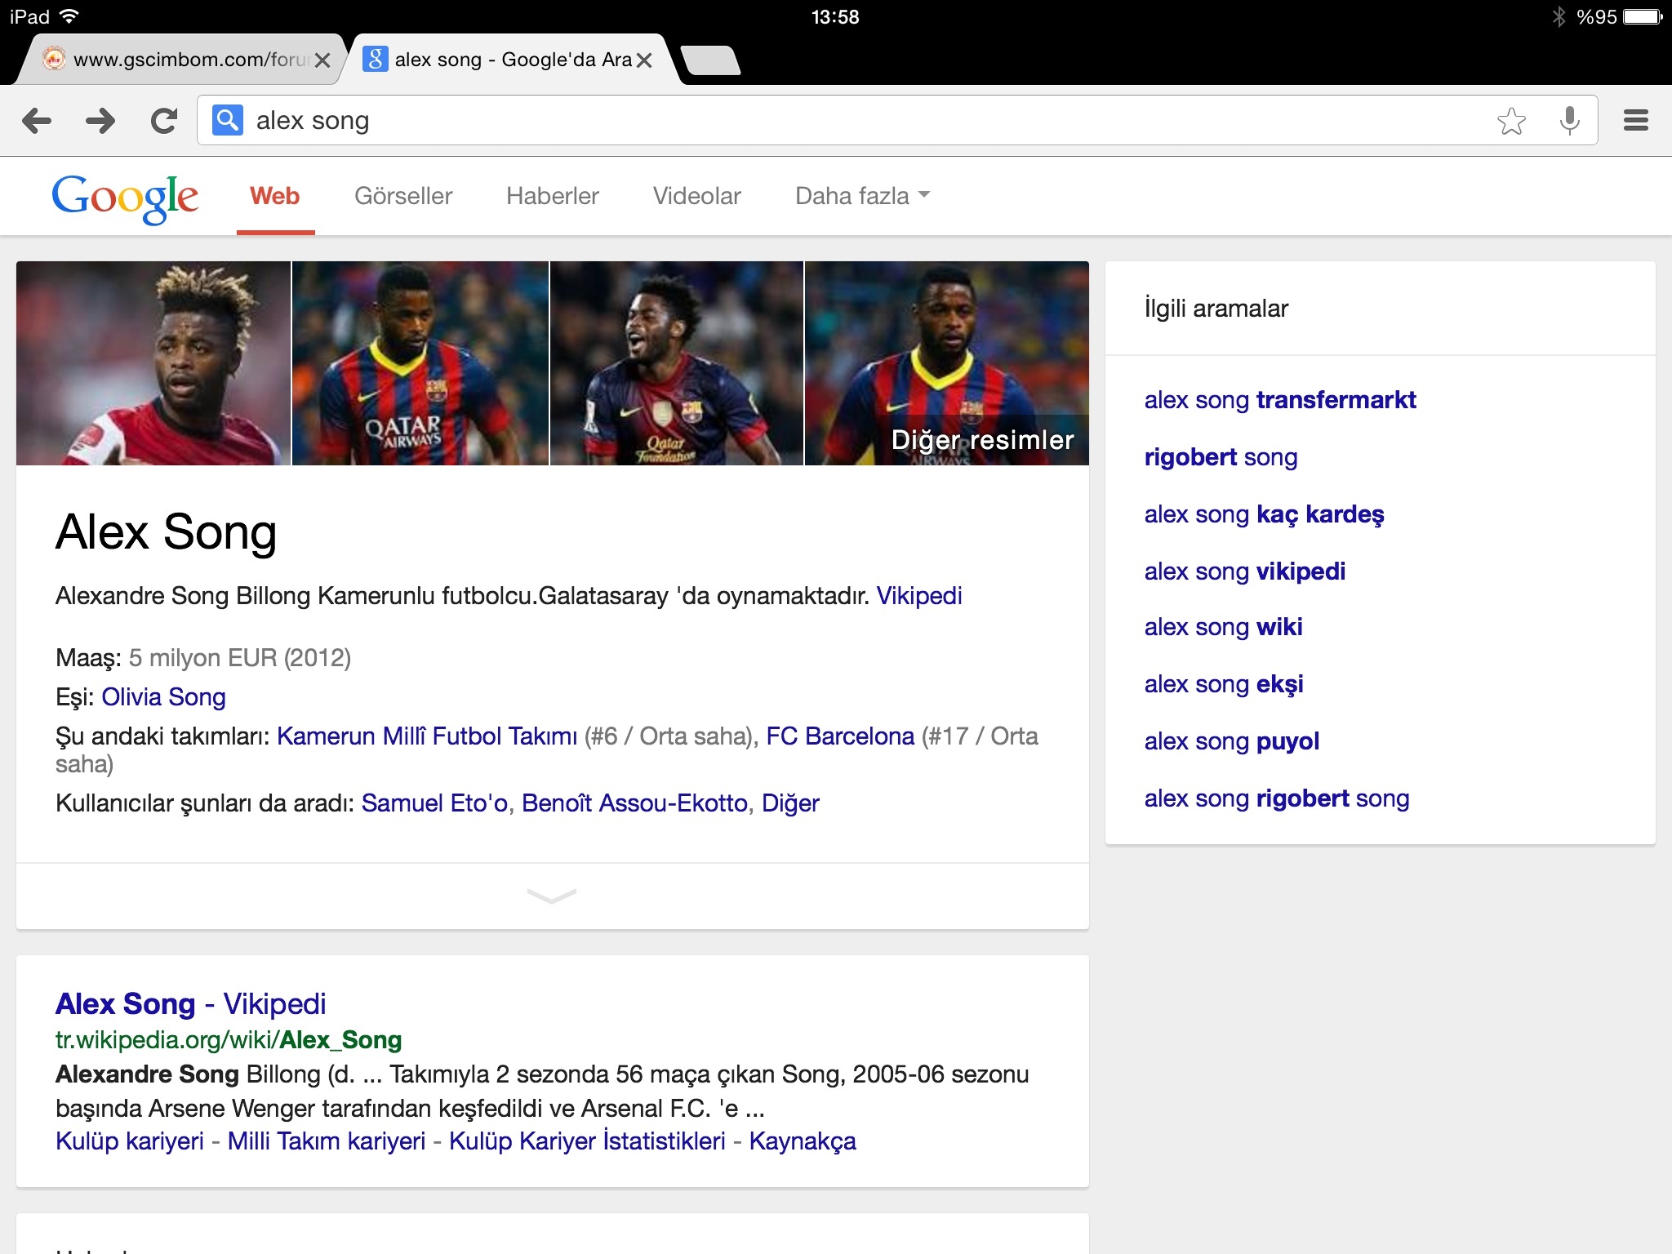Open the Samuel Eto'o link
1672x1254 pixels.
(x=434, y=803)
